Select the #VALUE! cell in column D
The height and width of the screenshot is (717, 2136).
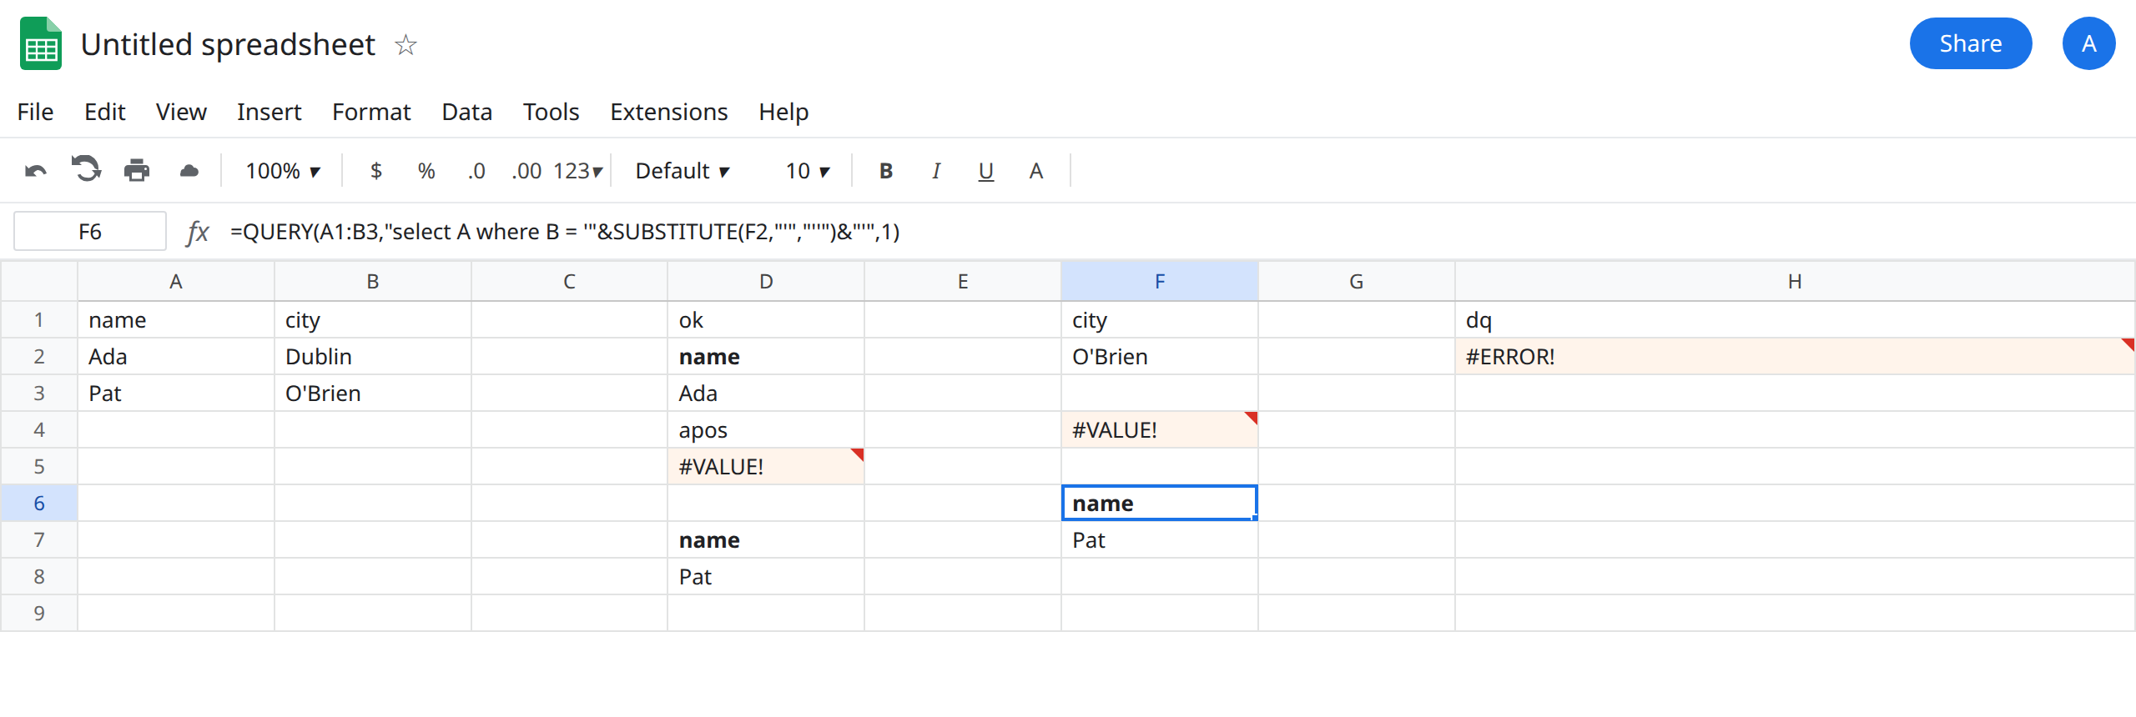point(766,467)
